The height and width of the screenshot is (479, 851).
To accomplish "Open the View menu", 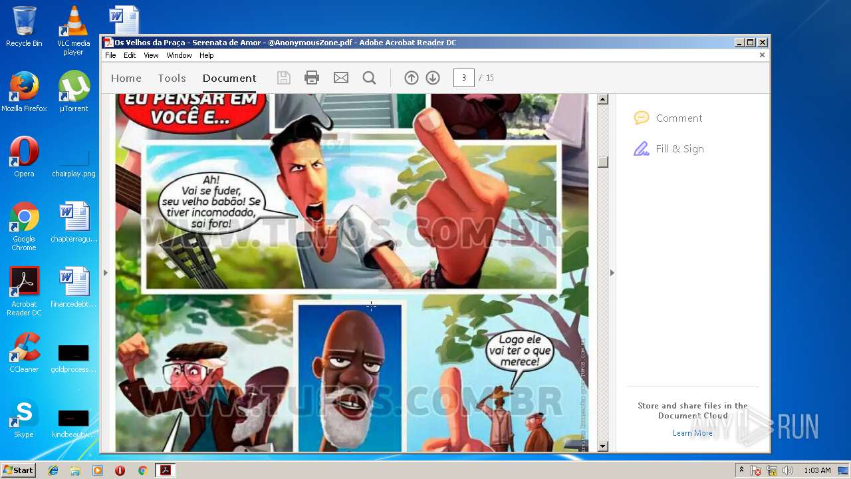I will click(152, 55).
